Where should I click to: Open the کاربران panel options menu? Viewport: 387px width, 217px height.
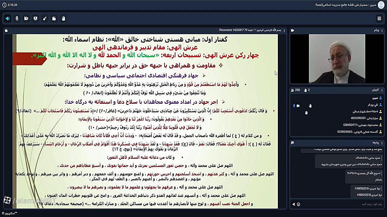pos(382,90)
